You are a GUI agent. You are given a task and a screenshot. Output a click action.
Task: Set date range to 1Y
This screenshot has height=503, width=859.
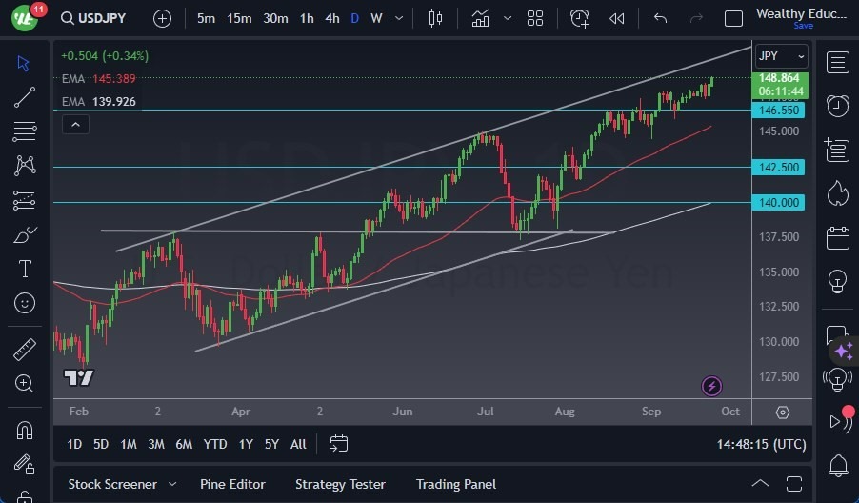pyautogui.click(x=246, y=444)
